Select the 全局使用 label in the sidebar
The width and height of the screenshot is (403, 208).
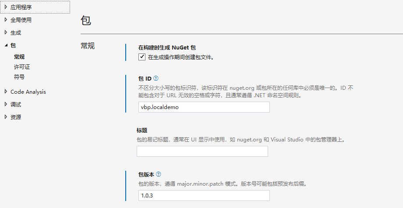(x=21, y=20)
